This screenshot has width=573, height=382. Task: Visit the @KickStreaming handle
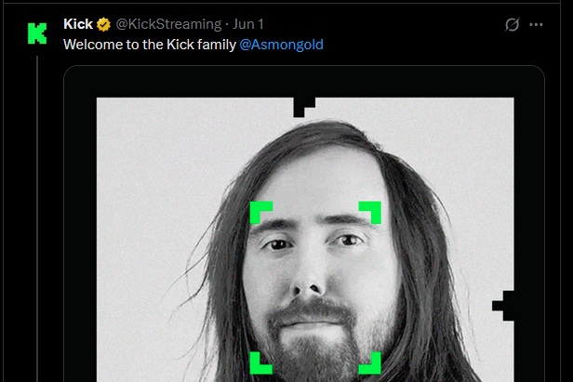tap(168, 24)
